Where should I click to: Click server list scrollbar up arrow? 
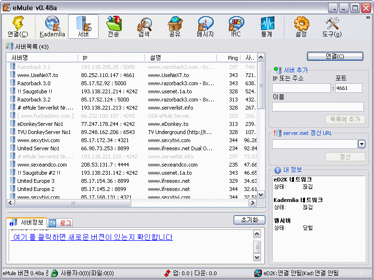point(261,57)
